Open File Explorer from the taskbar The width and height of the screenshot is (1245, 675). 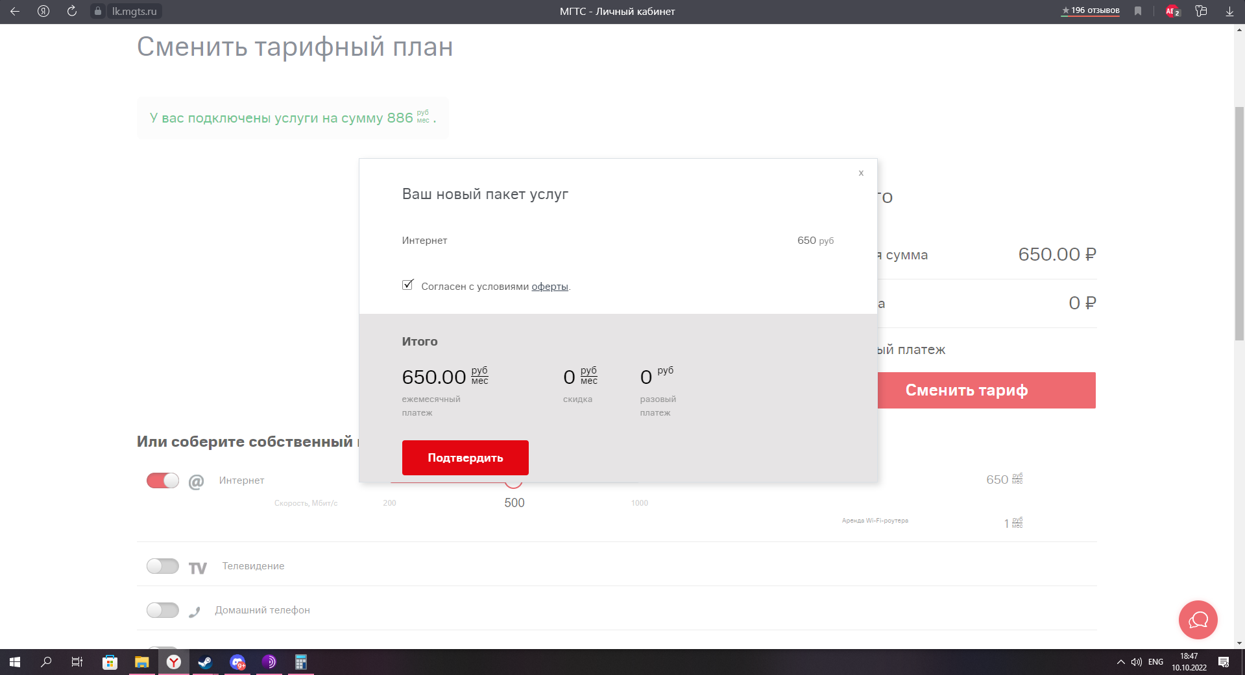tap(141, 662)
